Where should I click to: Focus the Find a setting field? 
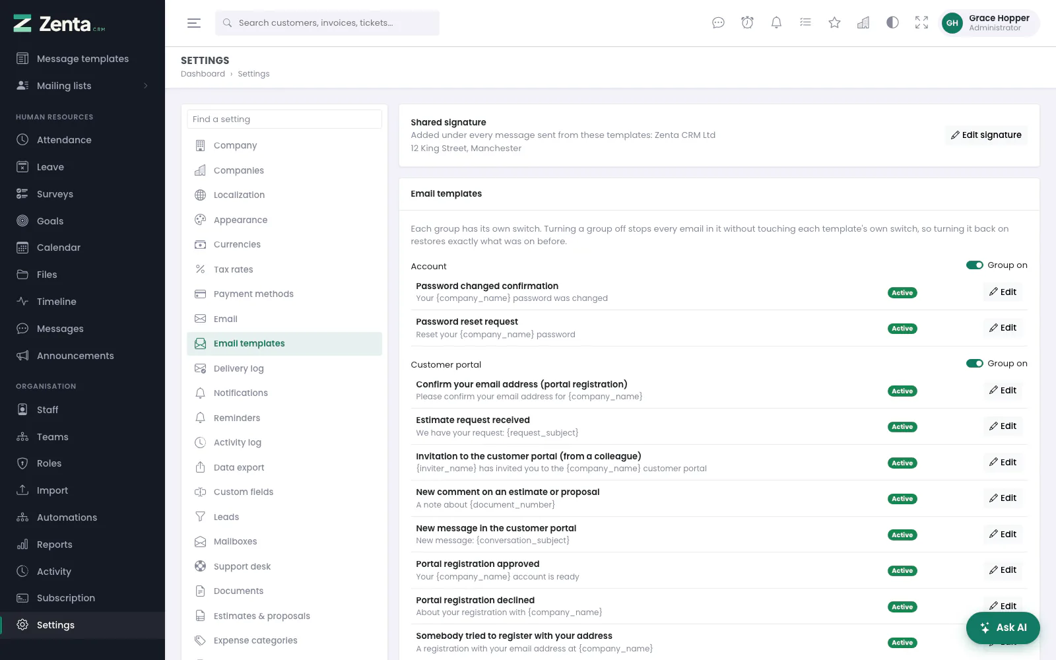click(x=284, y=119)
